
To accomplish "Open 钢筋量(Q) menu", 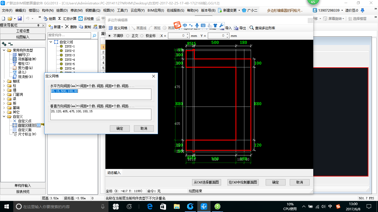I will [93, 10].
